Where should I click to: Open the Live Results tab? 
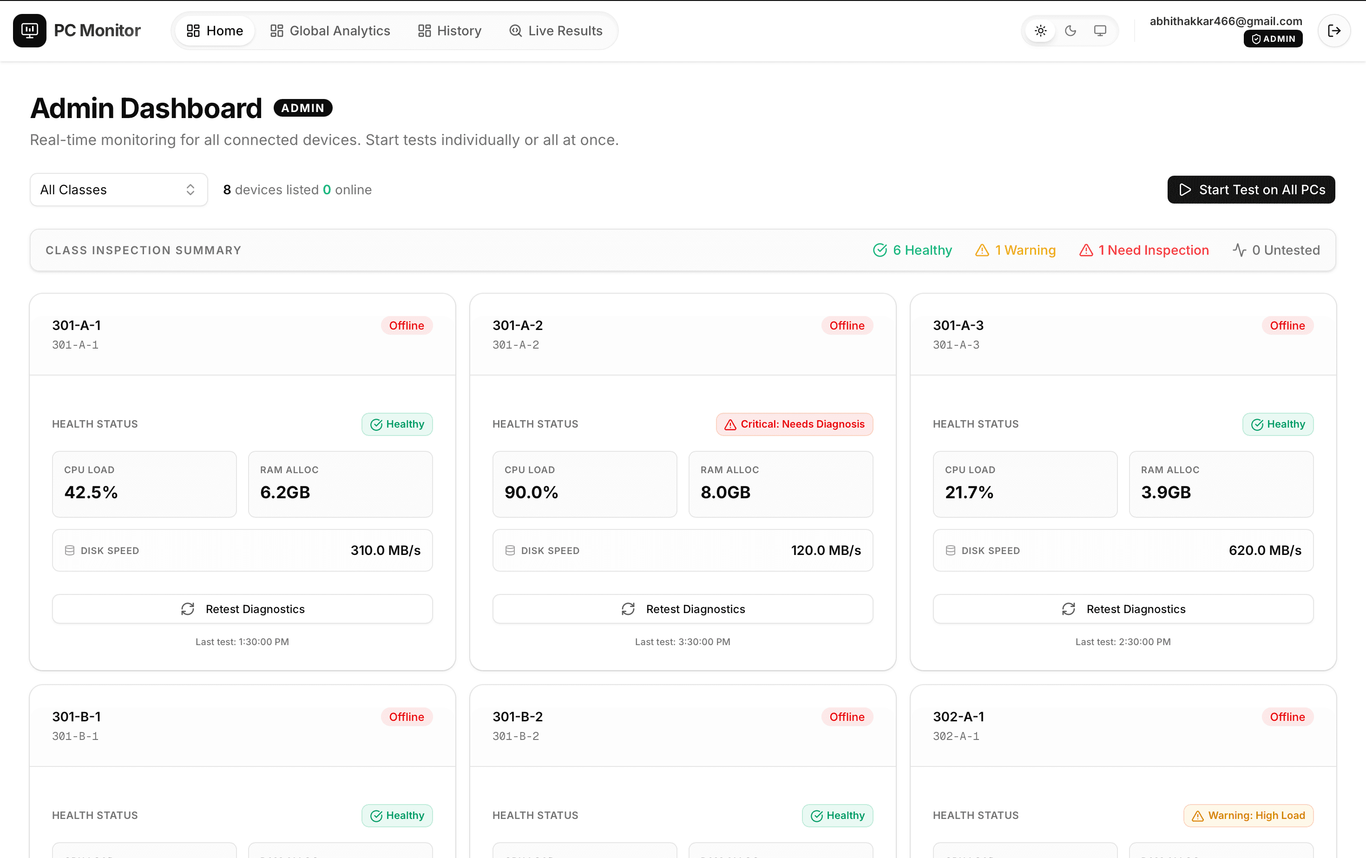pos(556,31)
